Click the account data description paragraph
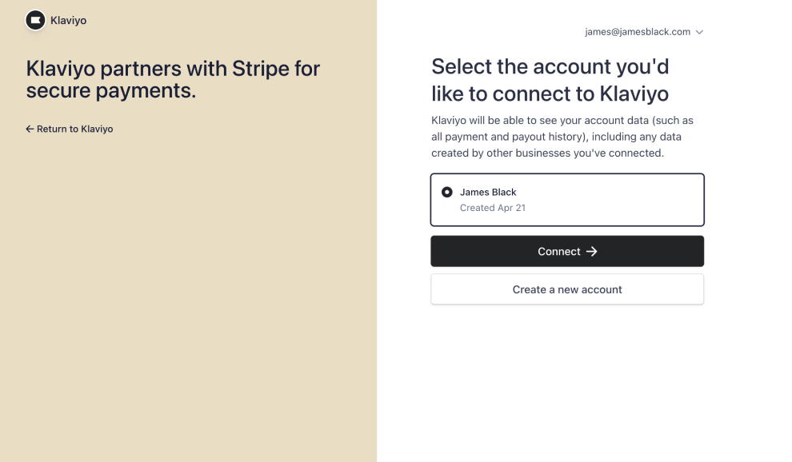This screenshot has width=792, height=462. [x=562, y=137]
